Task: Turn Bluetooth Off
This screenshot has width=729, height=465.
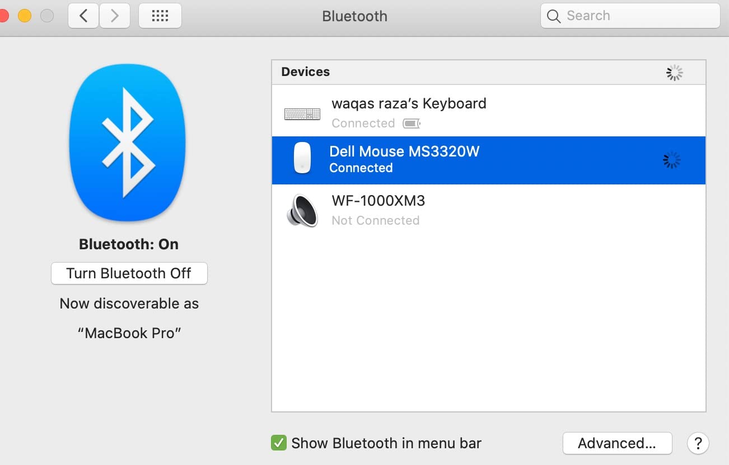Action: [x=129, y=273]
